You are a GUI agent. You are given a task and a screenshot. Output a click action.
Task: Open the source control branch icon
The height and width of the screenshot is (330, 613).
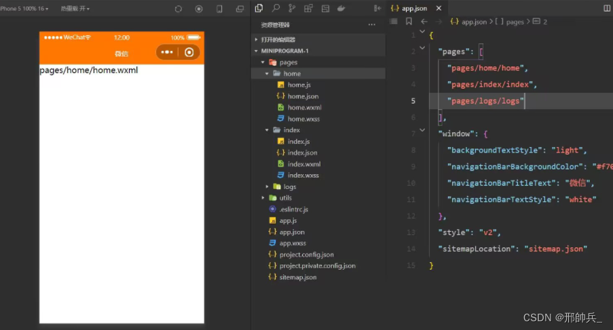tap(292, 8)
